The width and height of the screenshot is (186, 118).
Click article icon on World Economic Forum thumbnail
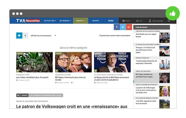(x=95, y=71)
